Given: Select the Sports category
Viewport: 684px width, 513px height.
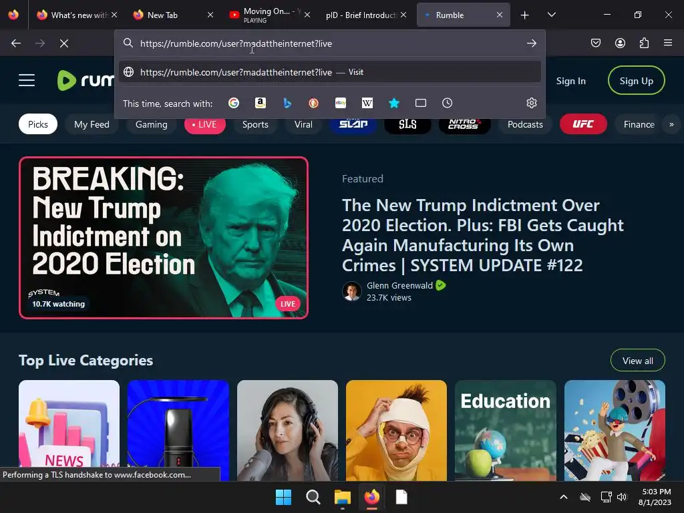Looking at the screenshot, I should (255, 124).
